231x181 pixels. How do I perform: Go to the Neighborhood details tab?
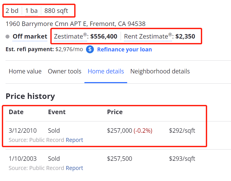(160, 71)
